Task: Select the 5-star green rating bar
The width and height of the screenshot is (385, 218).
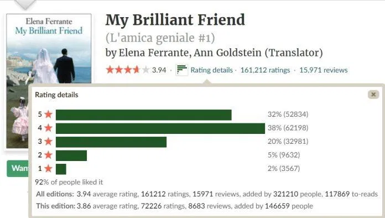Action: [144, 115]
